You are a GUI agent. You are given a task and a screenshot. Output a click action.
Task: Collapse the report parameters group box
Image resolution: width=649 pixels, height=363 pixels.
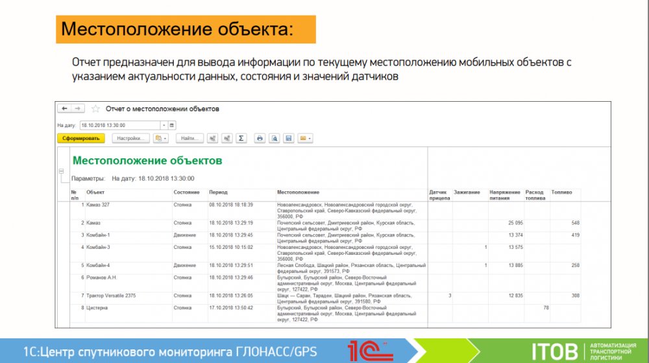click(x=62, y=172)
